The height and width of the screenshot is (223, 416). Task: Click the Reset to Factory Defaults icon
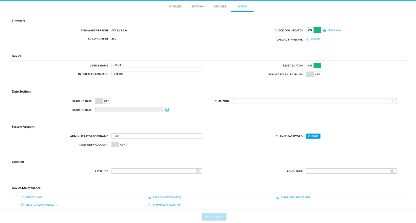[x=22, y=205]
